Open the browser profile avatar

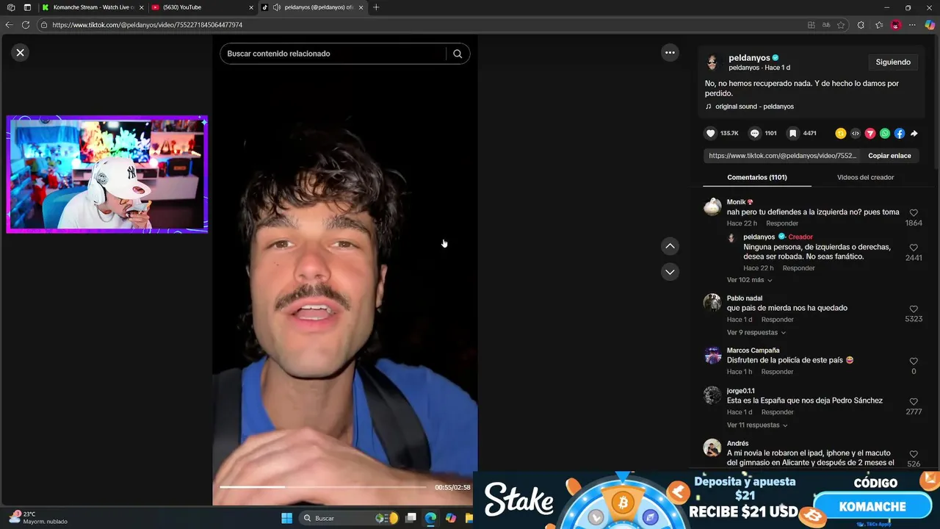coord(896,25)
